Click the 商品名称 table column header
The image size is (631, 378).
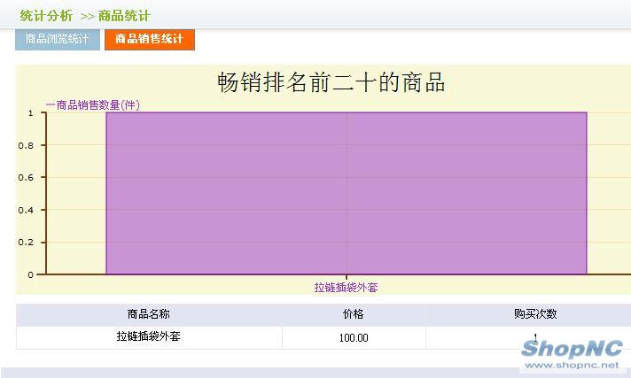pos(148,314)
